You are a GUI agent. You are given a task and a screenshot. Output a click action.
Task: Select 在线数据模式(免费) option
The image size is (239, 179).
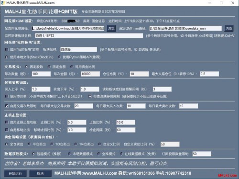[121, 154]
